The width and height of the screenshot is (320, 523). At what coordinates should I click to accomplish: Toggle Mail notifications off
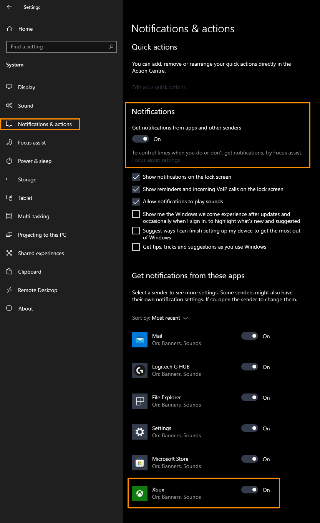point(250,336)
